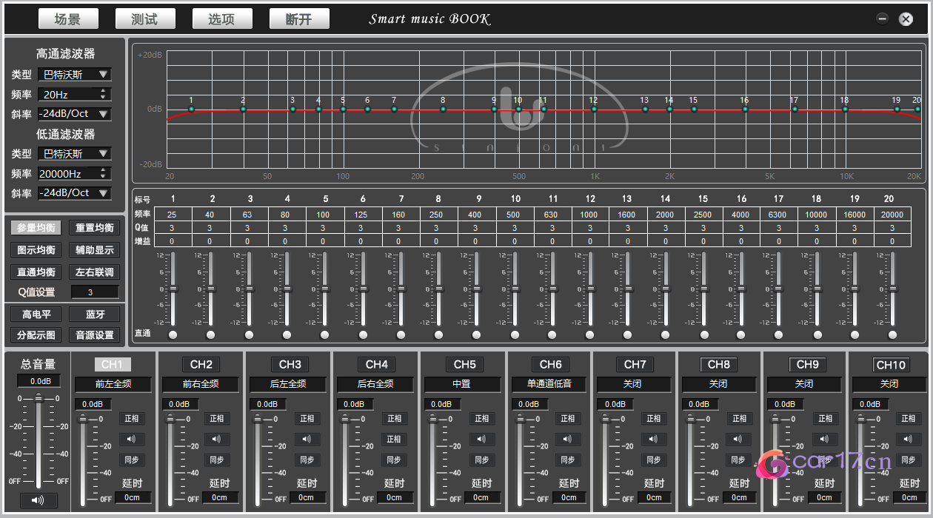Mute CH10 with its speaker icon
The width and height of the screenshot is (933, 518).
909,439
